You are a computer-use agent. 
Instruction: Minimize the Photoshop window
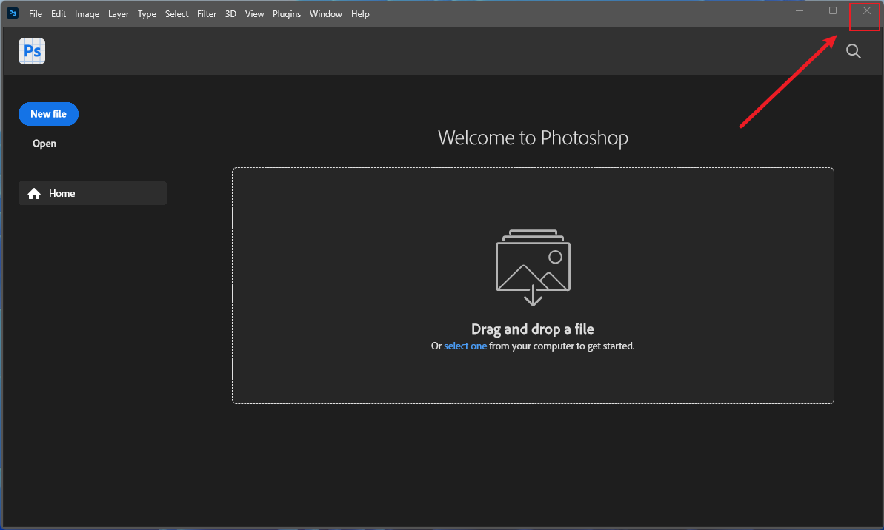pyautogui.click(x=800, y=10)
